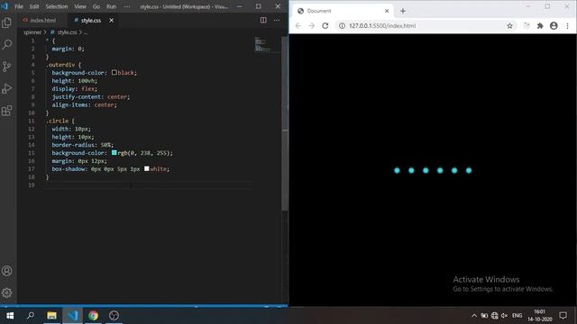Viewport: 577px width, 324px height.
Task: Switch to VS Code taskbar icon
Action: point(72,316)
